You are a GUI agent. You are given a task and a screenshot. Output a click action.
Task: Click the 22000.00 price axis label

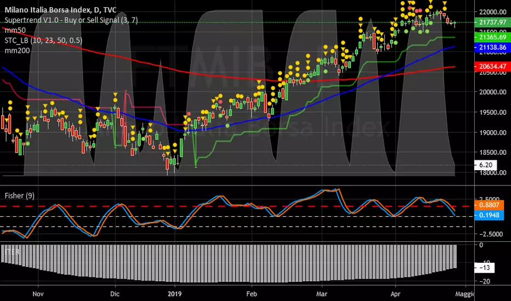(492, 12)
